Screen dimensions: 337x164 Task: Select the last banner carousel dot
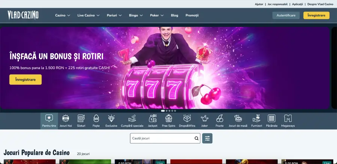tap(175, 111)
